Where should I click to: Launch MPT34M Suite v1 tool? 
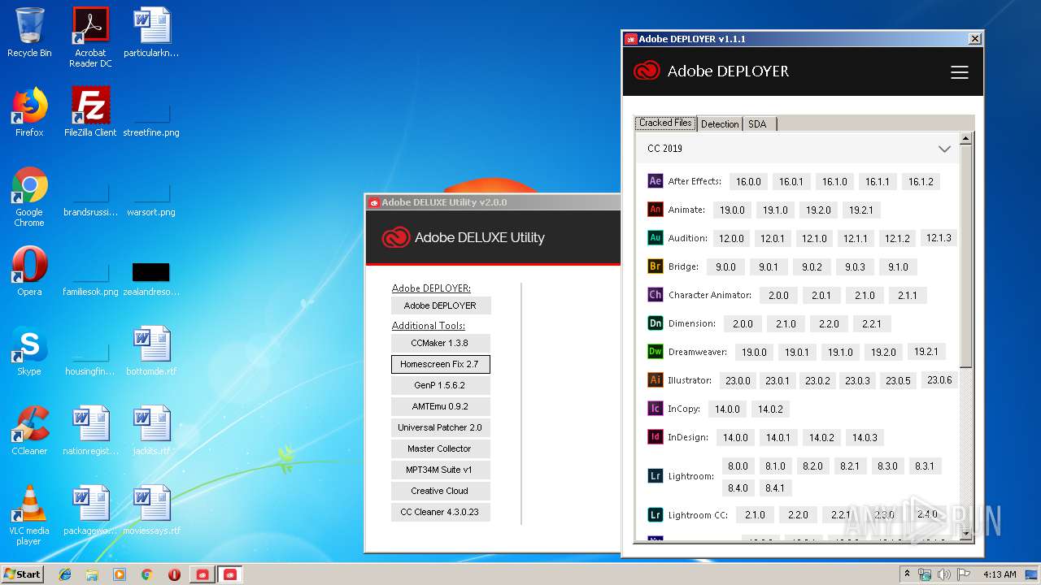440,470
